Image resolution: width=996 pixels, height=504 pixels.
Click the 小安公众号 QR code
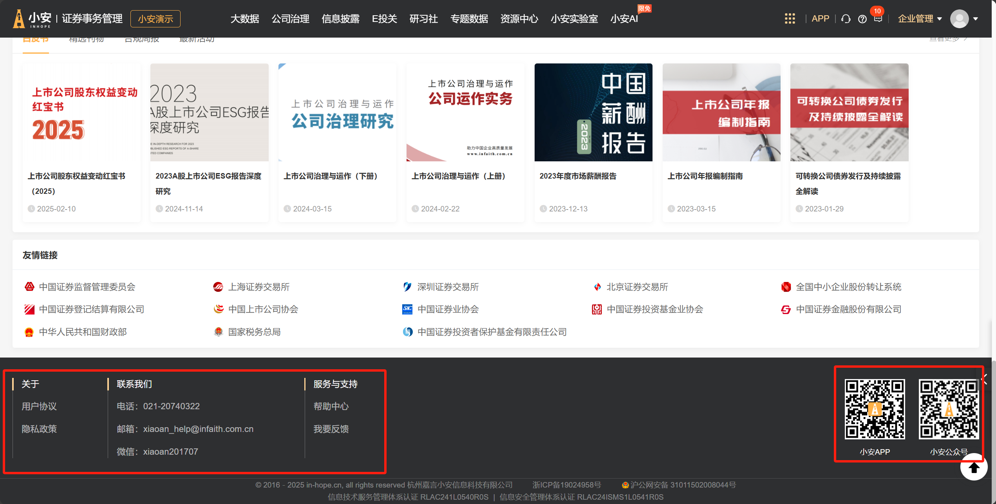[949, 409]
